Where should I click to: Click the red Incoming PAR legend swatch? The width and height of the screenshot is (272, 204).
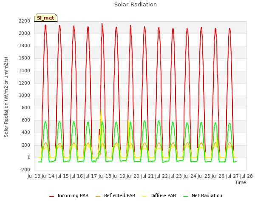[52, 196]
